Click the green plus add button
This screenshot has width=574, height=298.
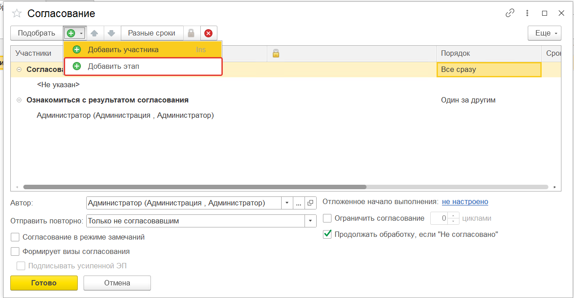click(x=71, y=33)
